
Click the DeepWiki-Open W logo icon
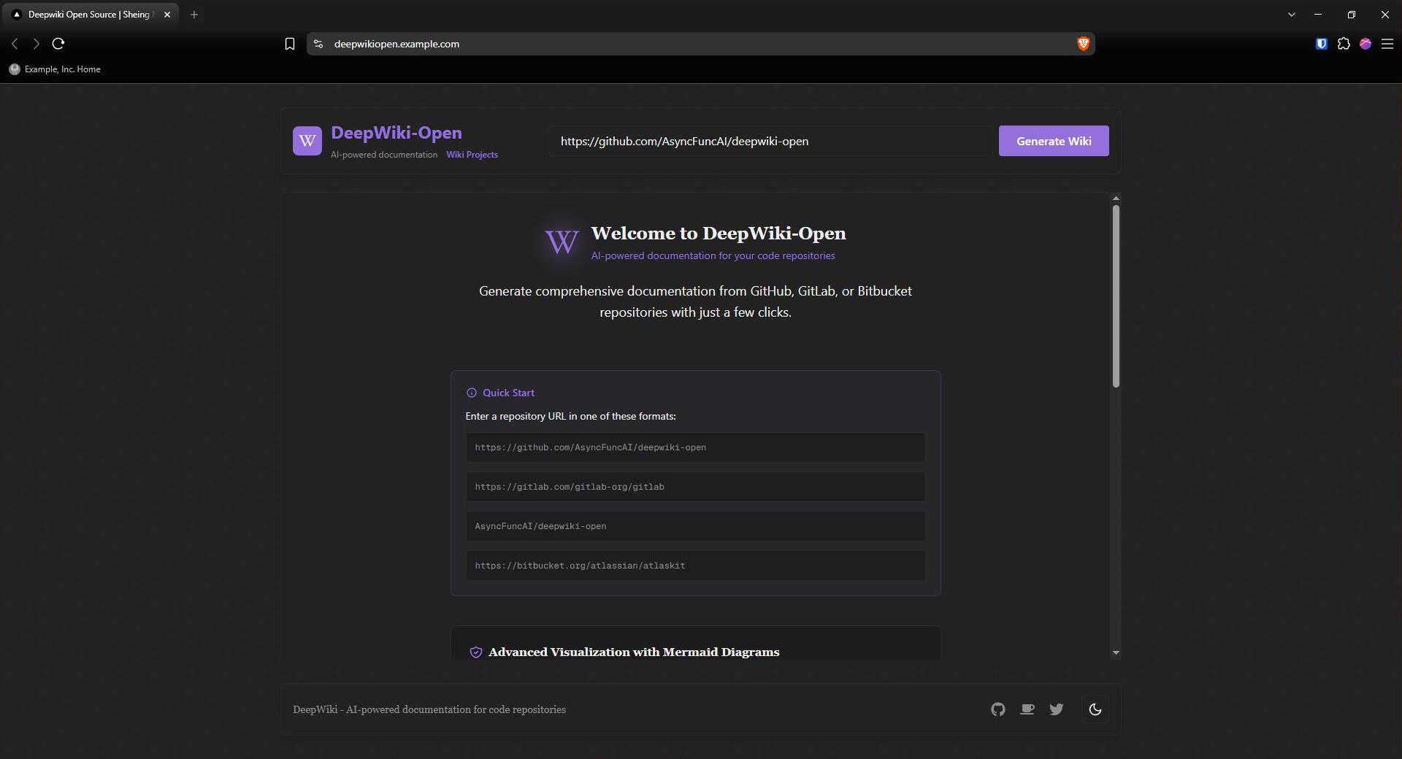coord(307,141)
